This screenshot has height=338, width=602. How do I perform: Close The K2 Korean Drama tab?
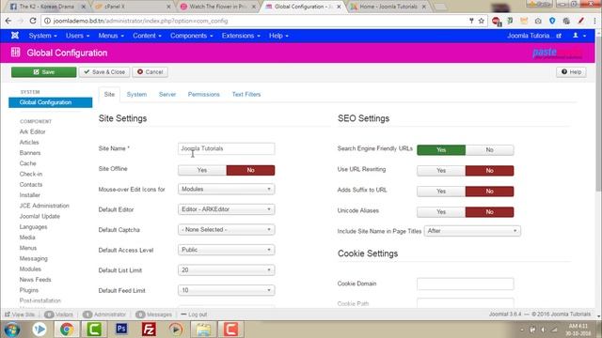click(x=84, y=7)
